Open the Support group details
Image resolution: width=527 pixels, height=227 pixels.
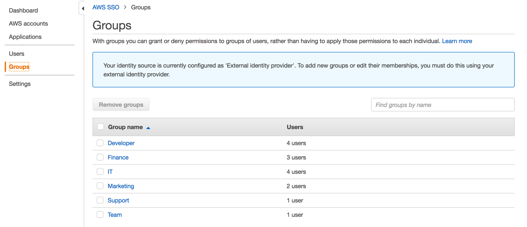point(118,200)
